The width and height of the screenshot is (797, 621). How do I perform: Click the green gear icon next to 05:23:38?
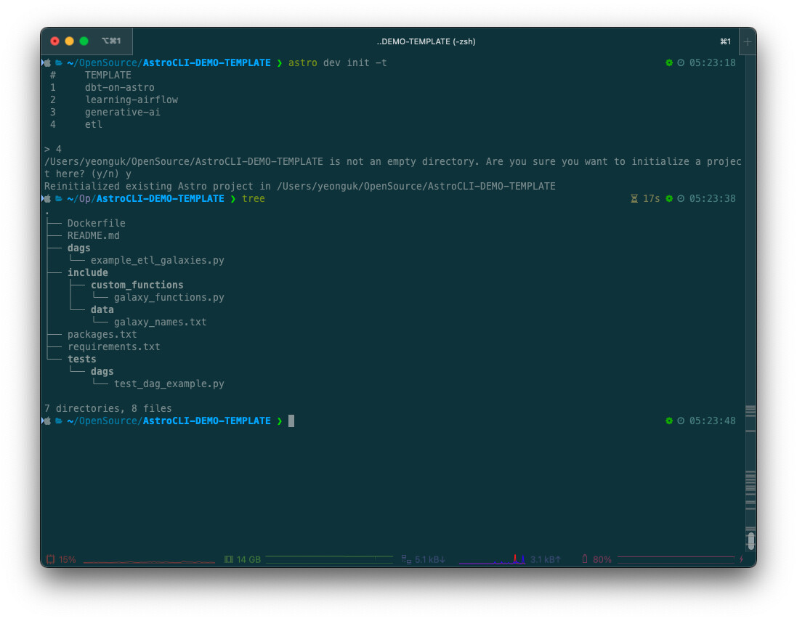point(669,199)
